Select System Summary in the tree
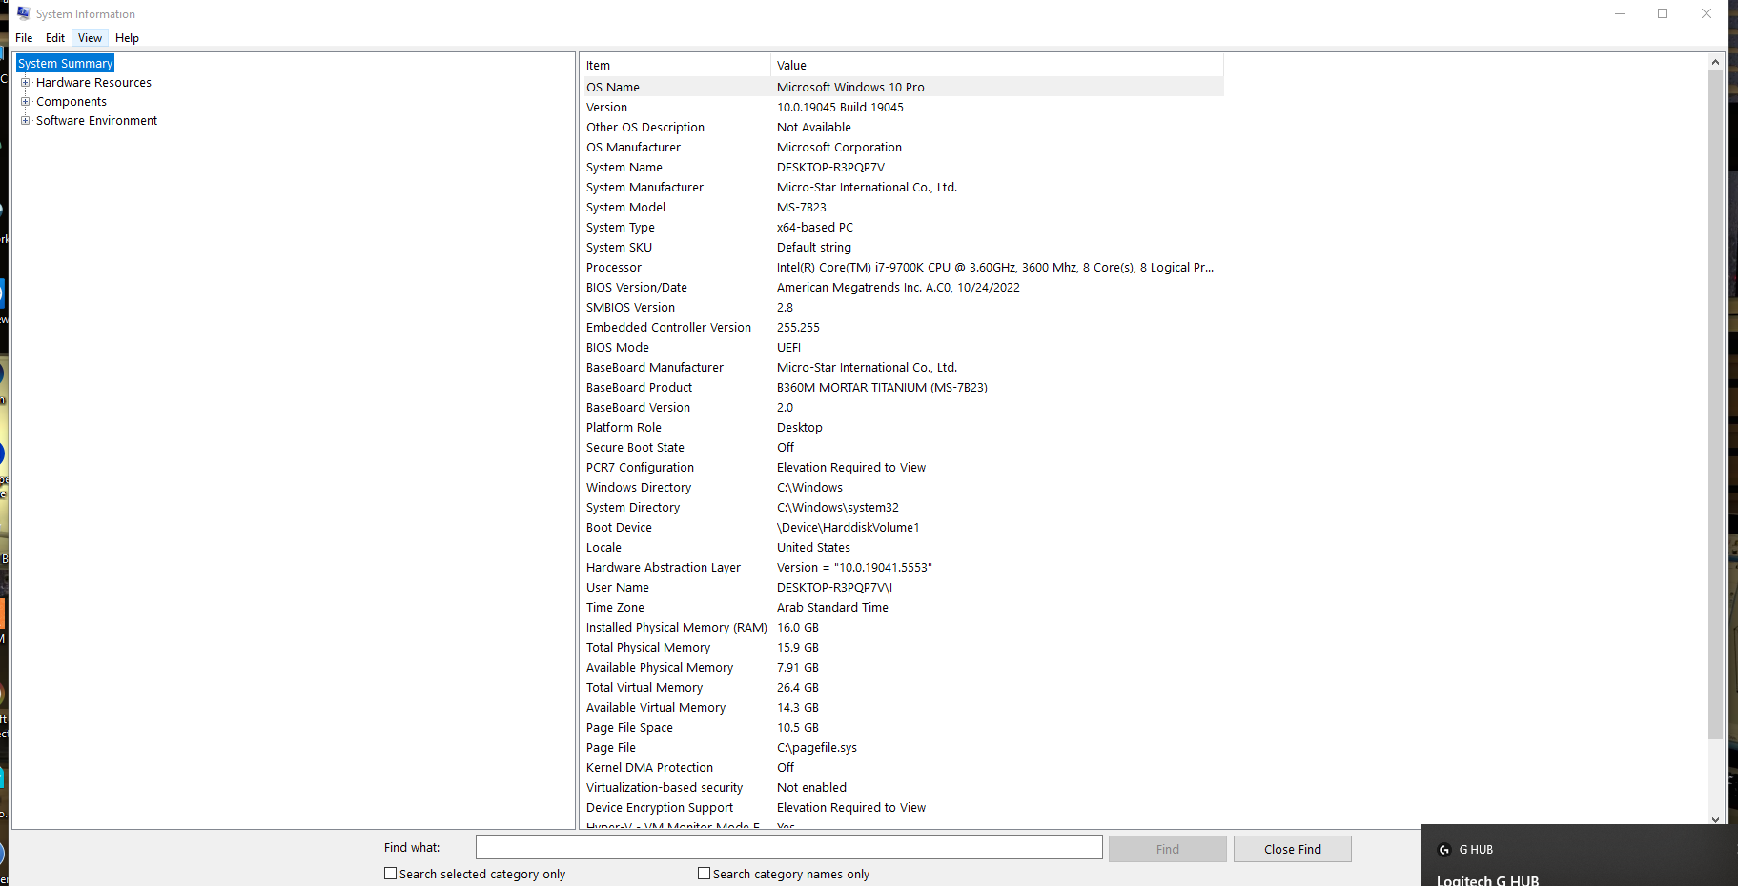This screenshot has width=1738, height=886. (x=65, y=63)
